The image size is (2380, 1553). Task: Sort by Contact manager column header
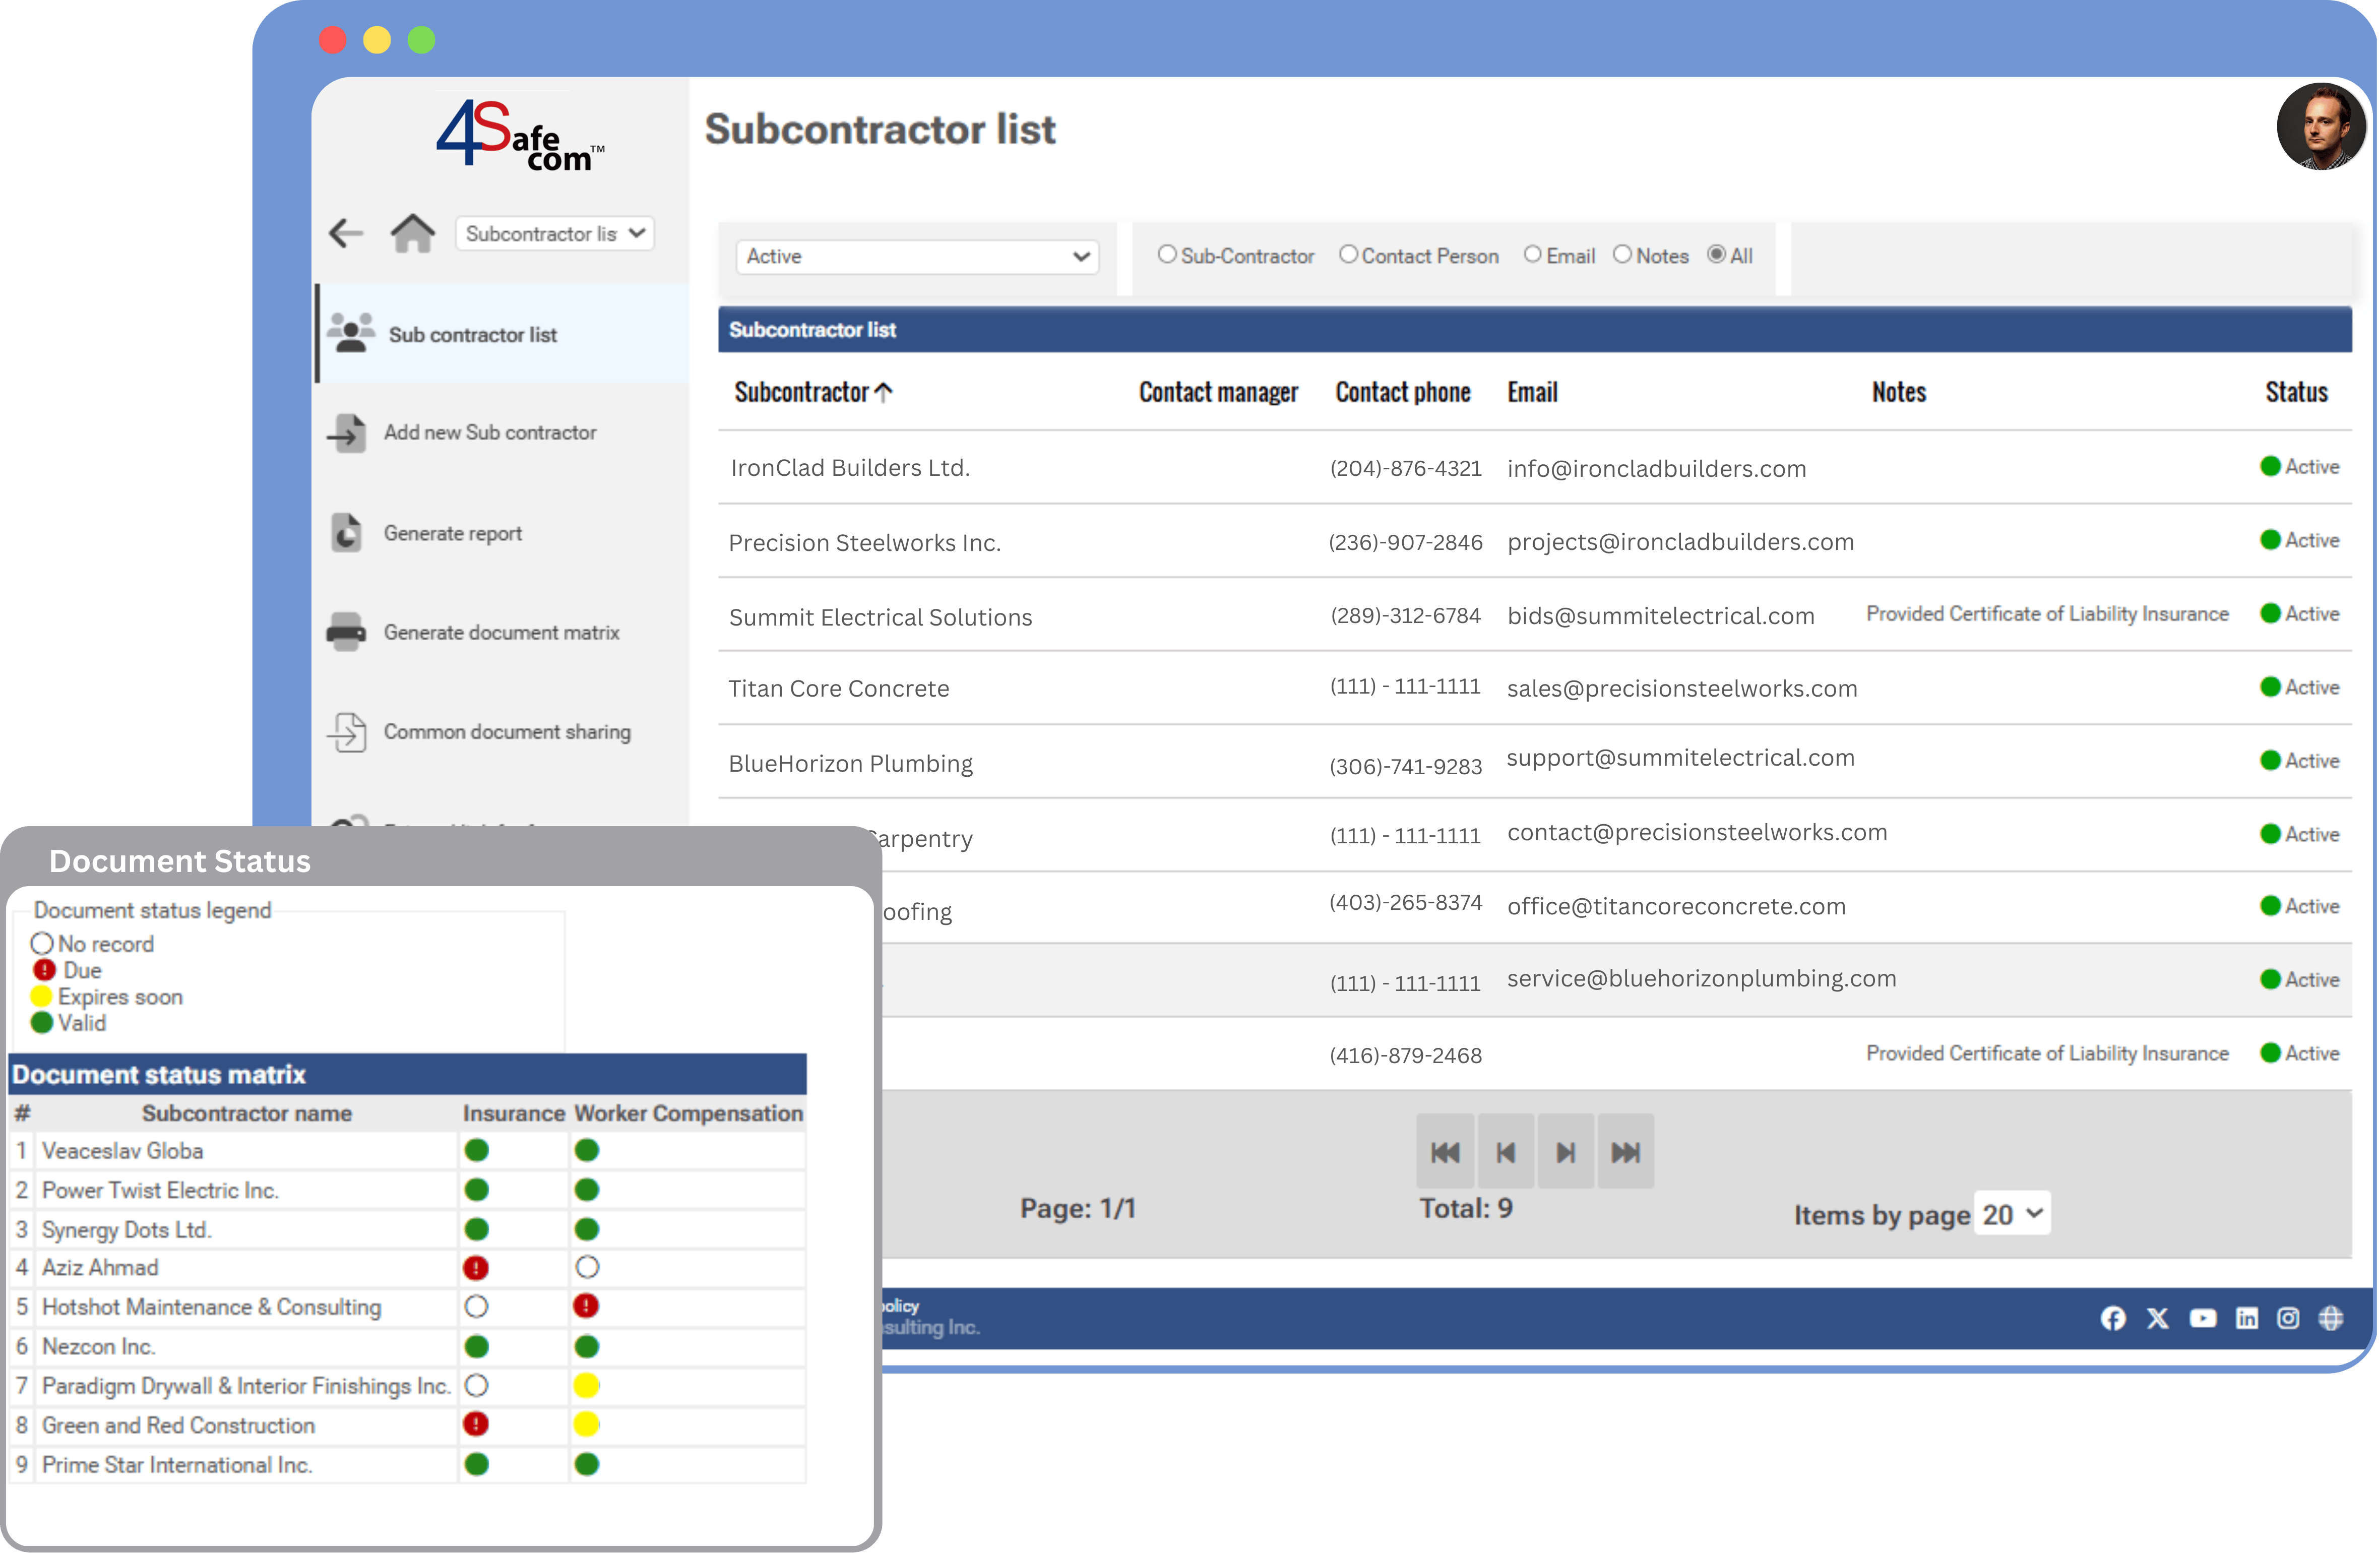(x=1218, y=392)
